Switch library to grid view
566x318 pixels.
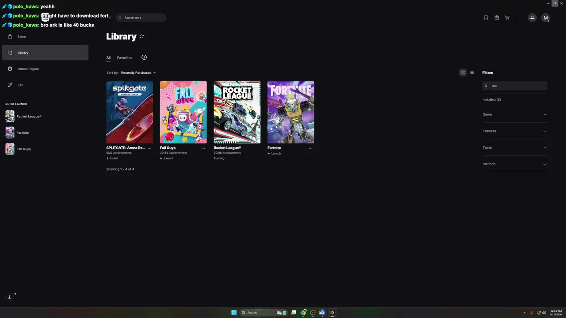tap(463, 72)
